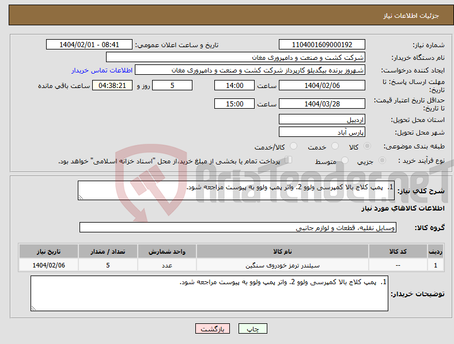
Task: Click the need date cell 1404/02/06 in table
Action: (x=48, y=265)
